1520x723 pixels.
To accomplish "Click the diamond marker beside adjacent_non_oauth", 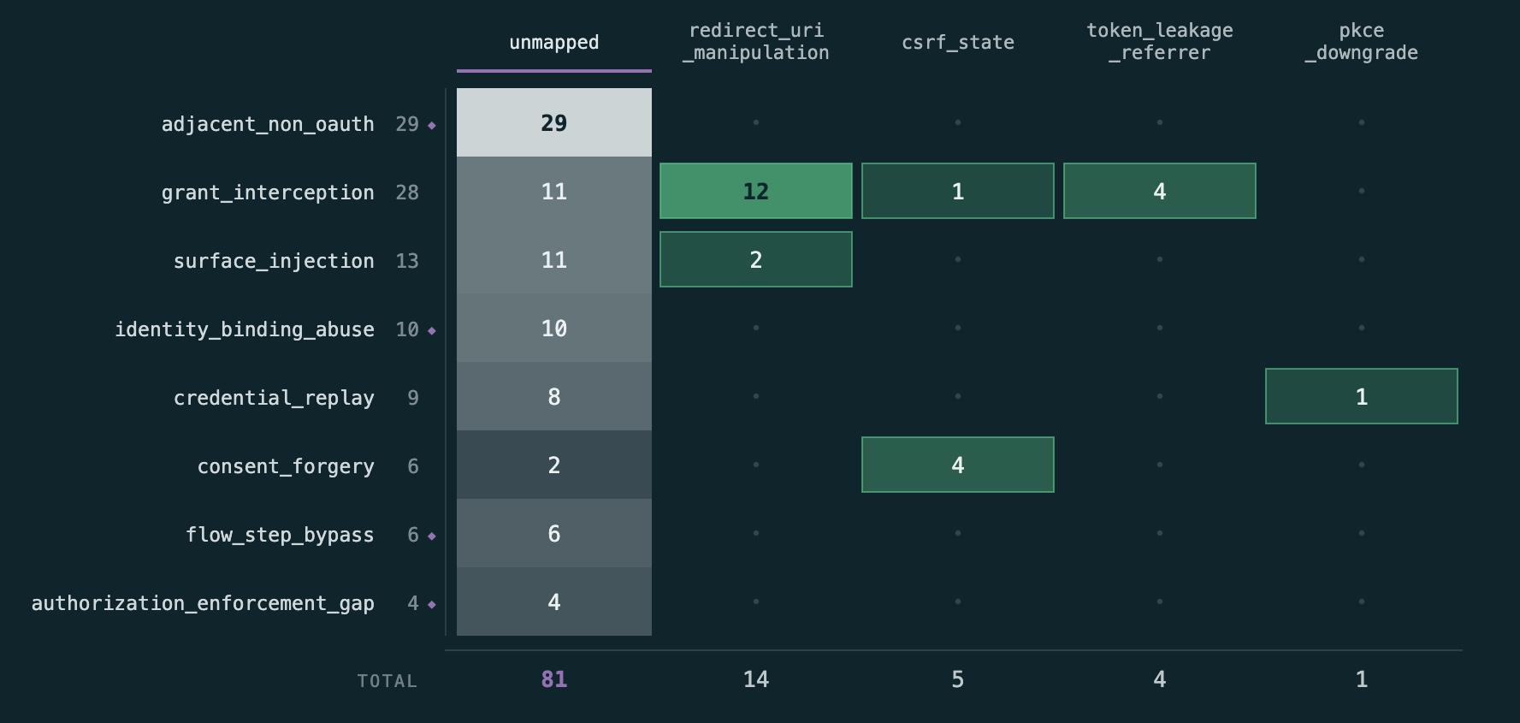I will click(432, 125).
